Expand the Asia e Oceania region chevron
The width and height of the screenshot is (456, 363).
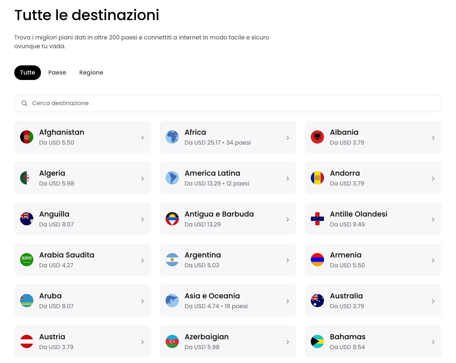pyautogui.click(x=288, y=301)
